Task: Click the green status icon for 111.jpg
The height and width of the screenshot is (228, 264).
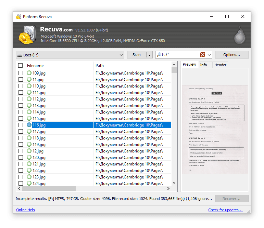Action: [29, 92]
